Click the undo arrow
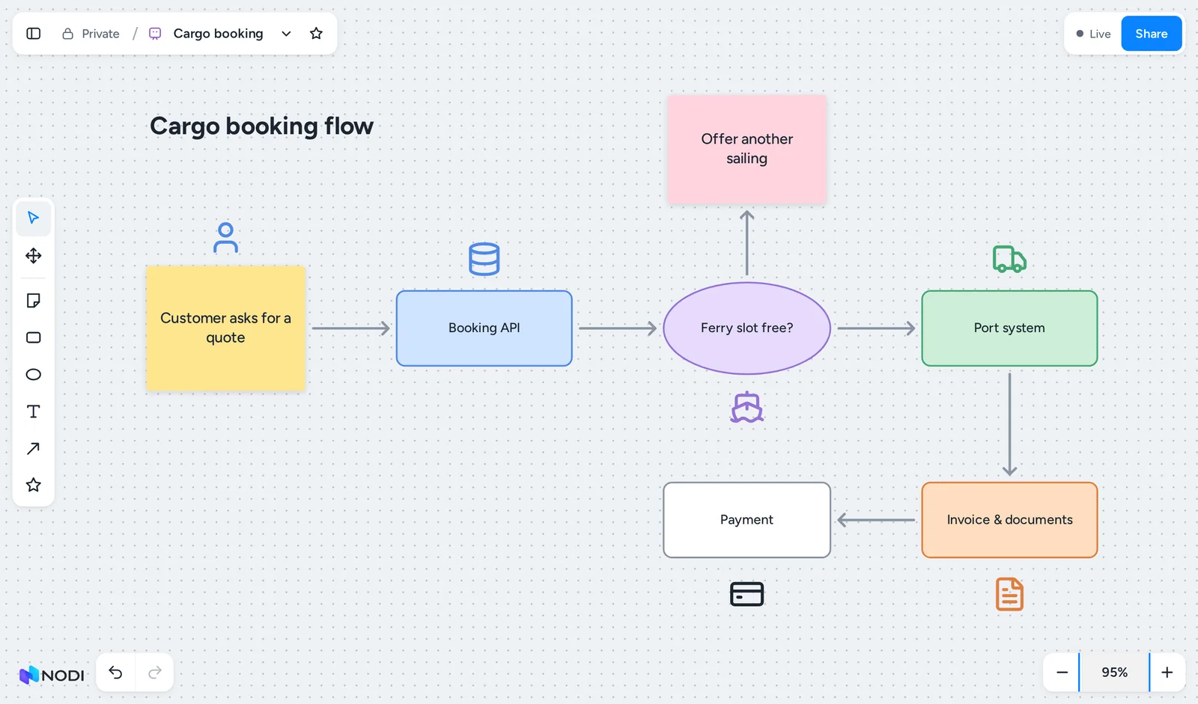The width and height of the screenshot is (1198, 704). pos(115,673)
